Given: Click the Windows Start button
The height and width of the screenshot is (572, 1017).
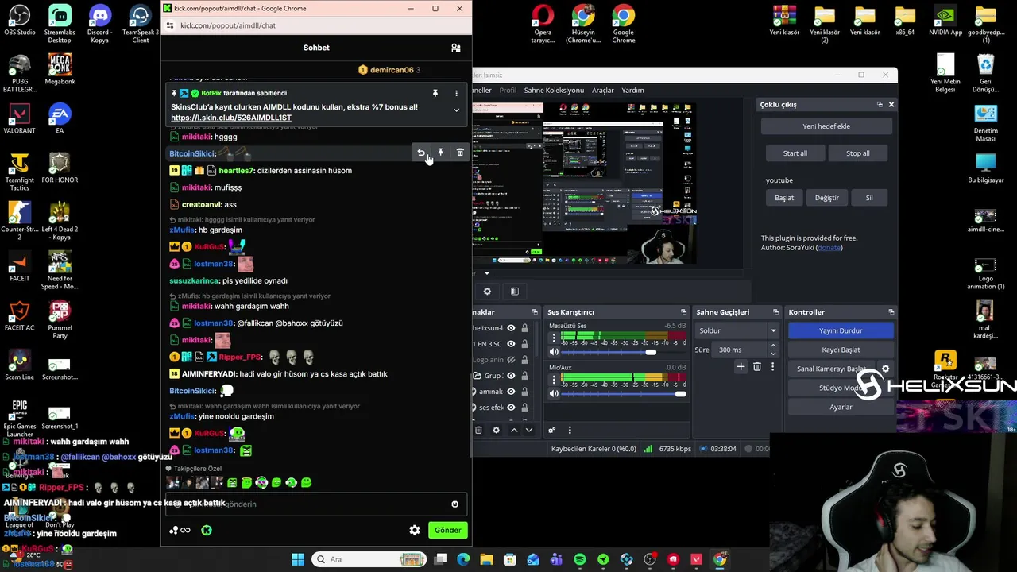Looking at the screenshot, I should tap(298, 560).
